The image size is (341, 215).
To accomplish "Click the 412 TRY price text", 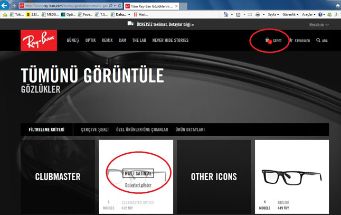I will (127, 208).
